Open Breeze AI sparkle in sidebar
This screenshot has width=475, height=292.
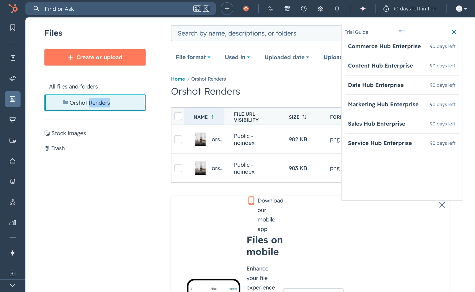coord(12,253)
